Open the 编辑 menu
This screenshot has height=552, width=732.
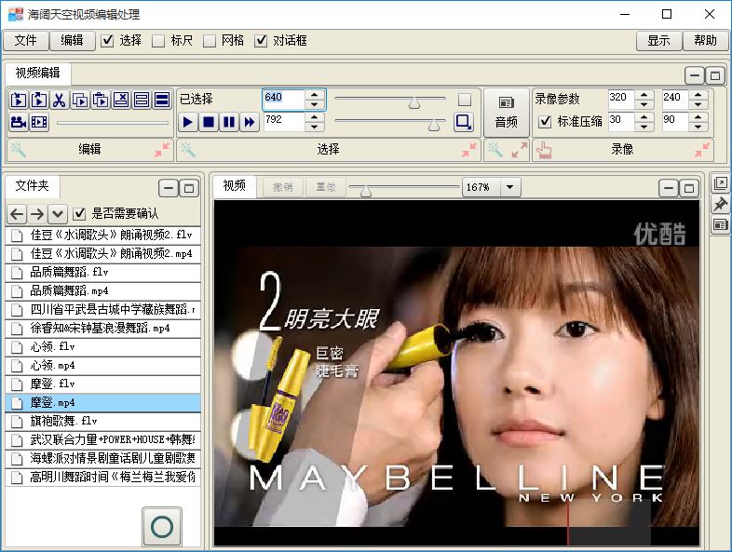tap(73, 41)
